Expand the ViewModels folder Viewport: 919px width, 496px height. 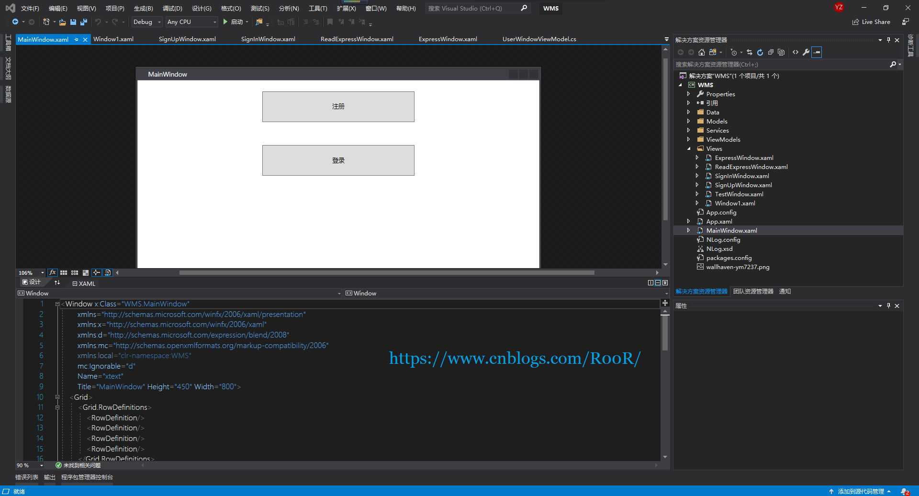click(689, 139)
